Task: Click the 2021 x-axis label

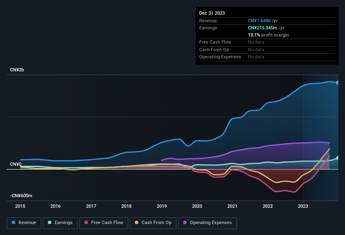Action: 232,206
